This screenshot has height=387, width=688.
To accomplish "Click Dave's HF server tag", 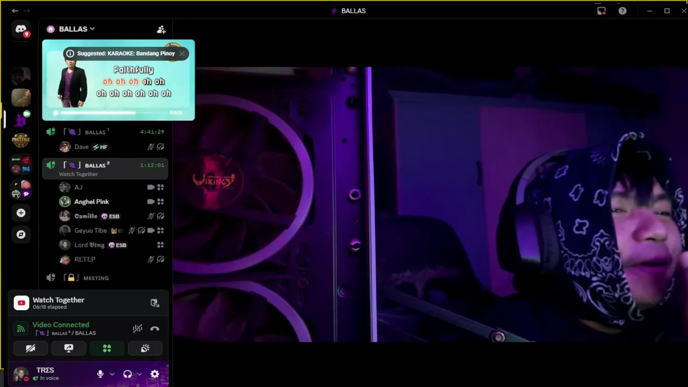I will 100,147.
